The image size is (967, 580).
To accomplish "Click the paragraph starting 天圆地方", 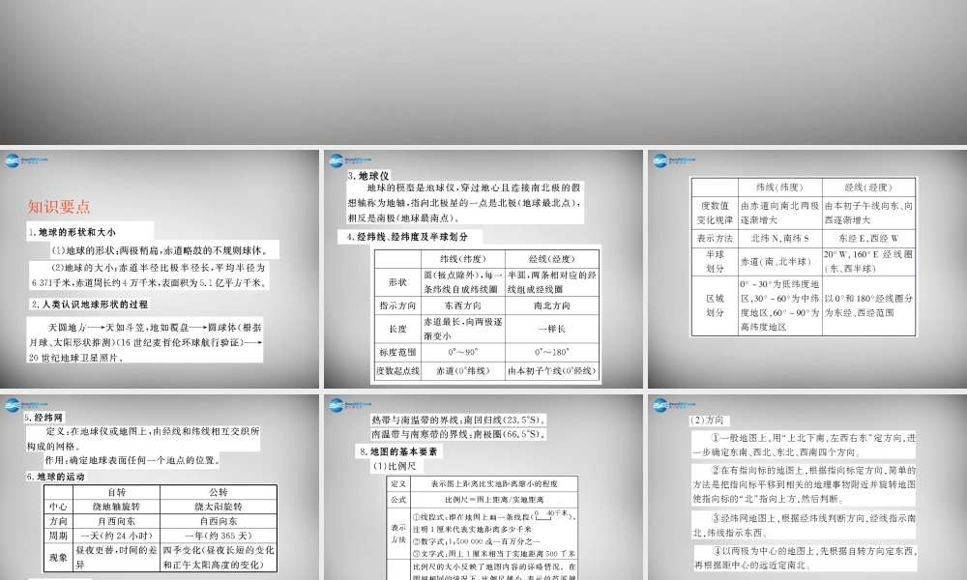I will tap(146, 342).
